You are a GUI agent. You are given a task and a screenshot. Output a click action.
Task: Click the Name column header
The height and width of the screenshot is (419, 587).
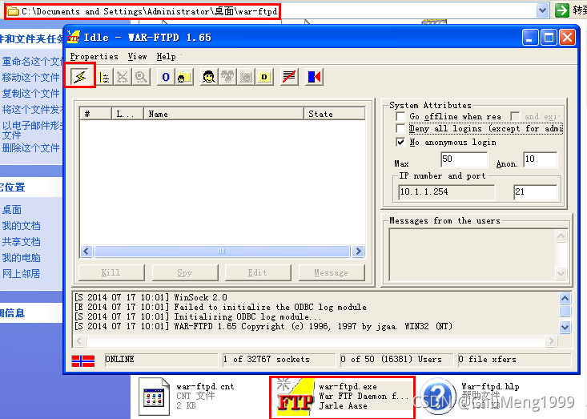pos(223,114)
